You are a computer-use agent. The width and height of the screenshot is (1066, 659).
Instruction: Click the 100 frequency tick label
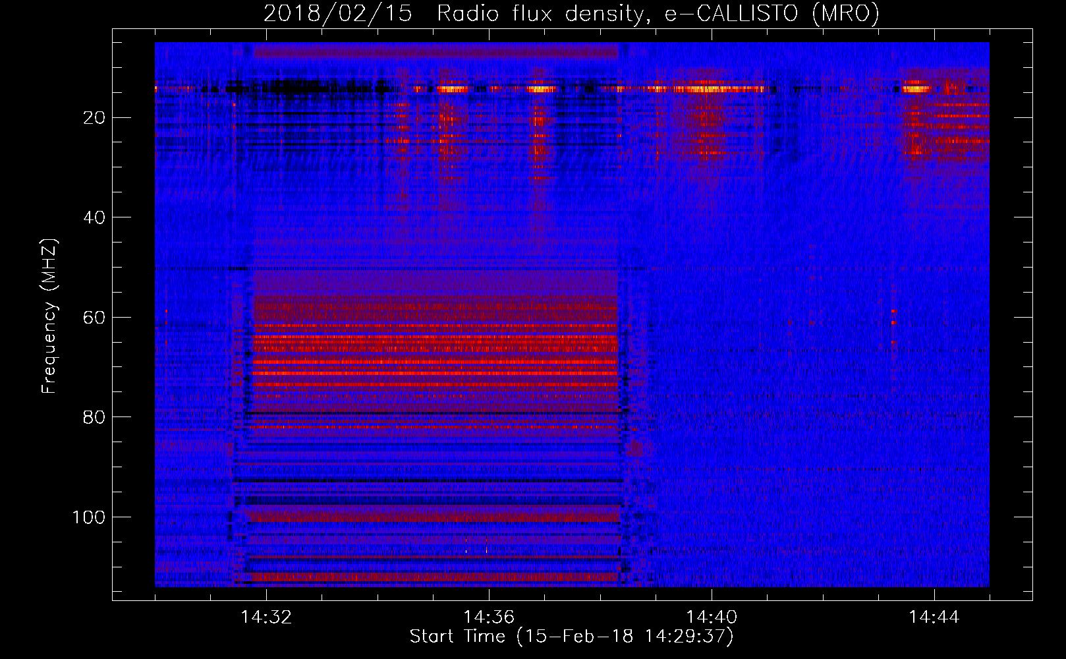90,517
